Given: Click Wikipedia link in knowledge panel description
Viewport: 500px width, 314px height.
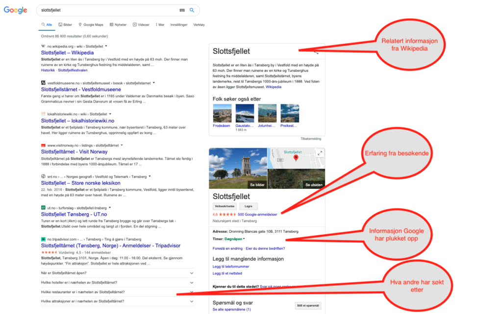Looking at the screenshot, I should [274, 87].
